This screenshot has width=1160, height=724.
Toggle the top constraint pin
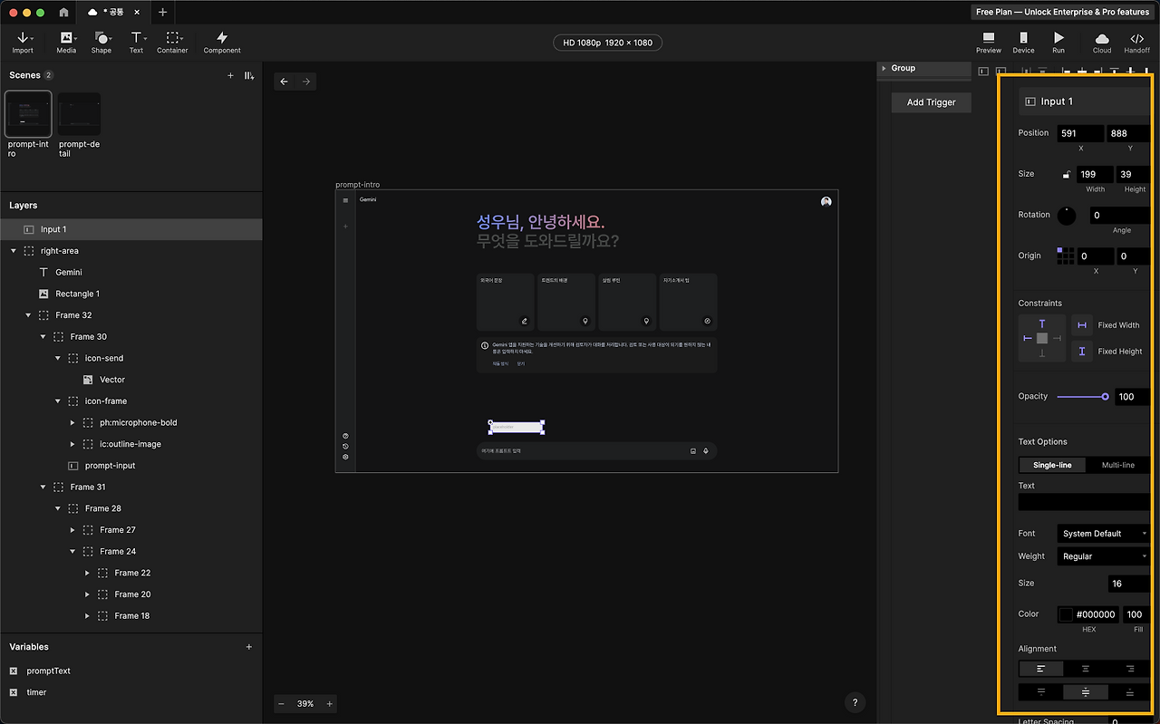click(x=1042, y=323)
